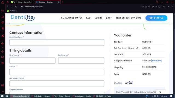Add page to bookmarks with the heart icon
The width and height of the screenshot is (175, 98).
pyautogui.click(x=159, y=7)
